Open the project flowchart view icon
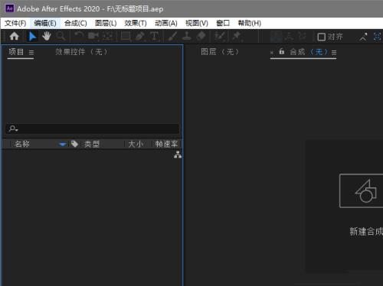The image size is (383, 286). pos(178,154)
